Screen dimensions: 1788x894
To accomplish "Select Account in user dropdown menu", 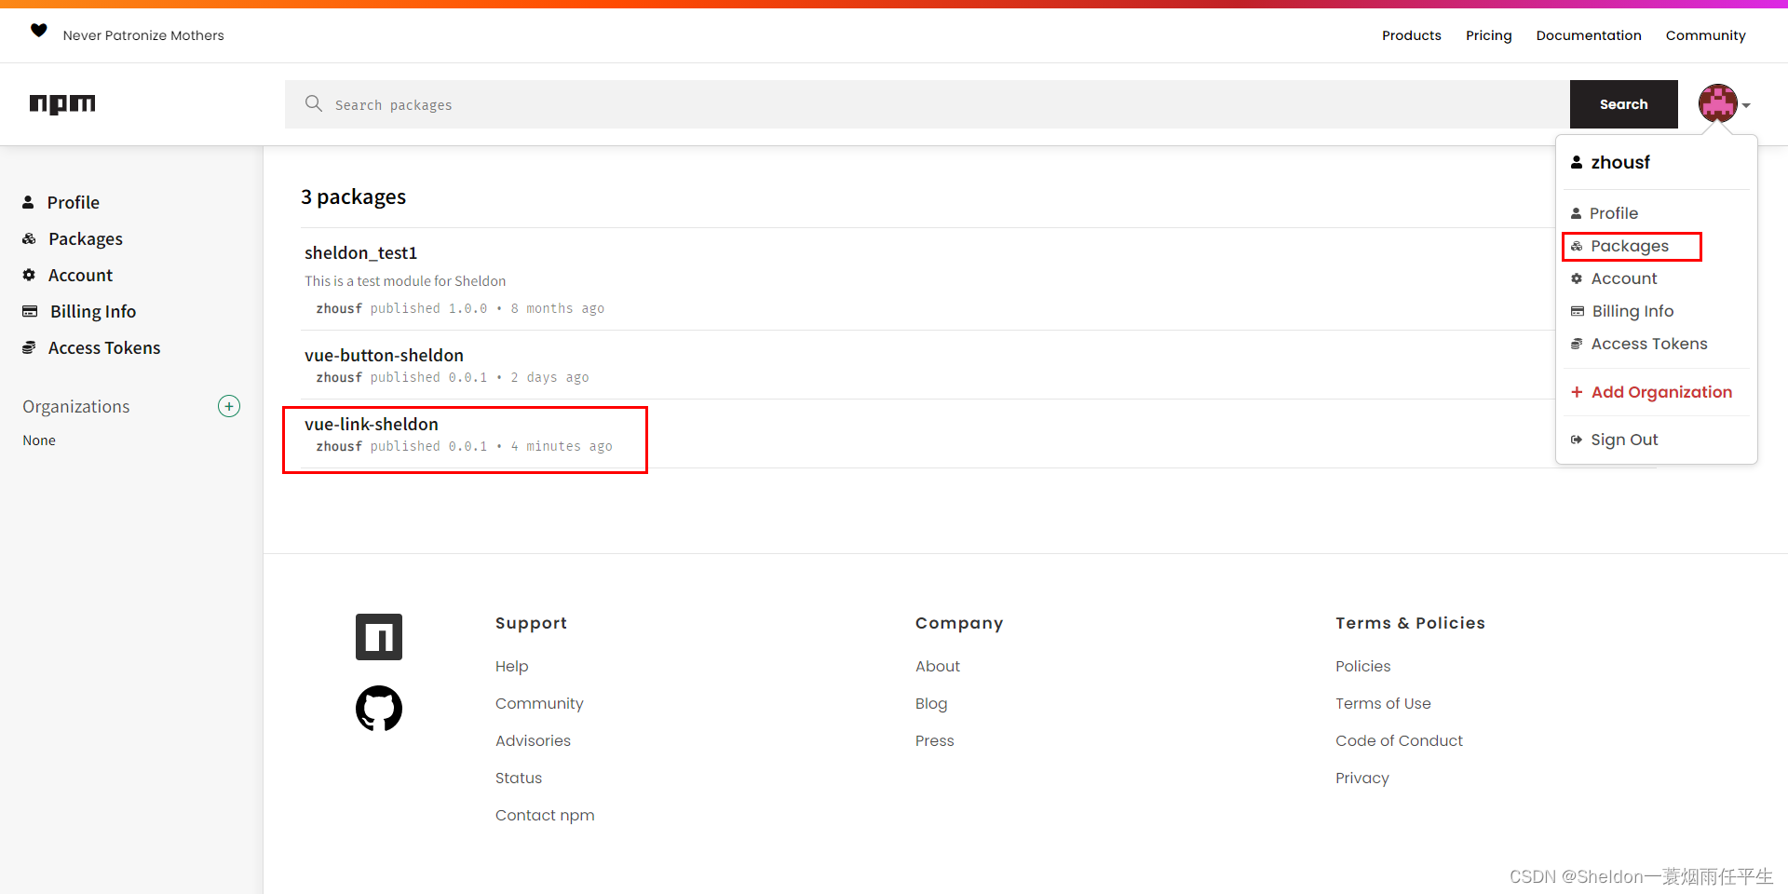I will click(1624, 278).
